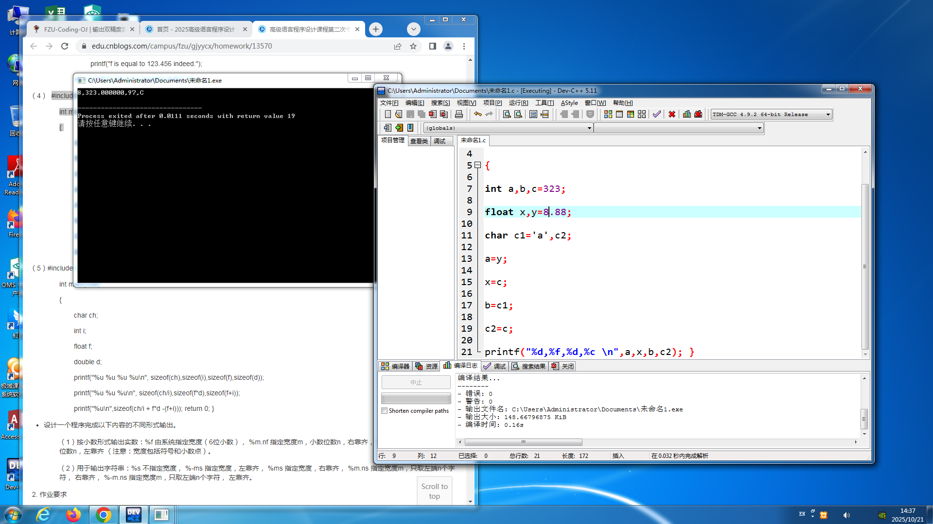Click the Chrome share page icon
This screenshot has height=524, width=933.
pyautogui.click(x=398, y=46)
